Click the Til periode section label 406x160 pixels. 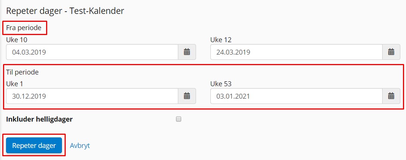[23, 72]
